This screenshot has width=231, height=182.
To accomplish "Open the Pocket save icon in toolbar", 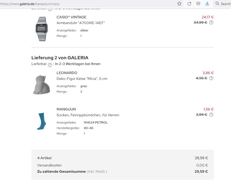I will point(198,4).
